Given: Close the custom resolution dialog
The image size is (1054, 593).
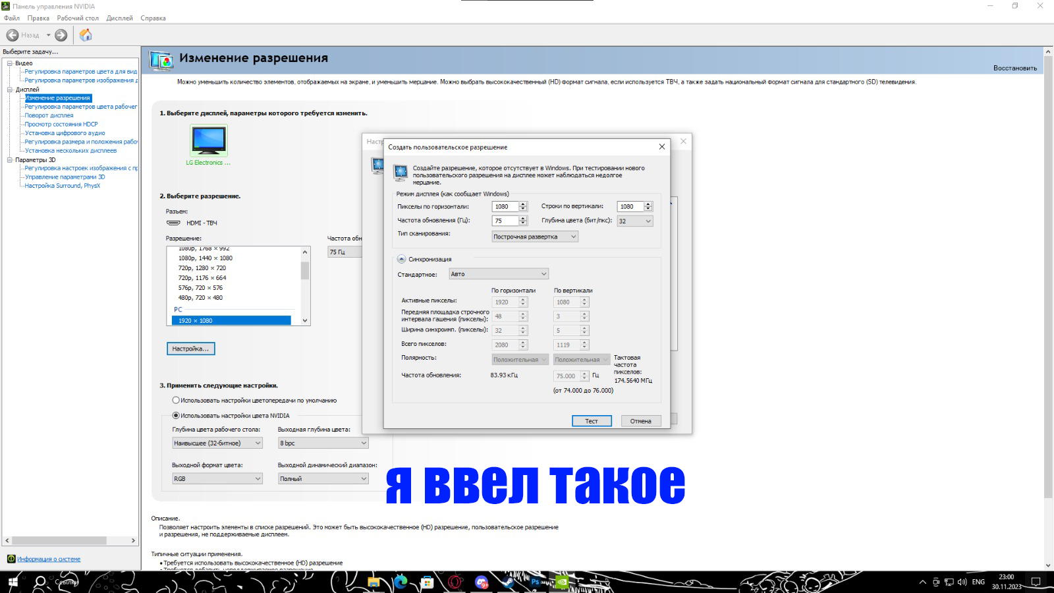Looking at the screenshot, I should click(662, 147).
